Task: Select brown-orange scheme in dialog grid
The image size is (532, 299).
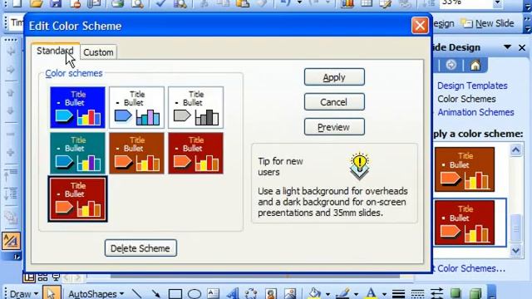Action: [x=136, y=153]
